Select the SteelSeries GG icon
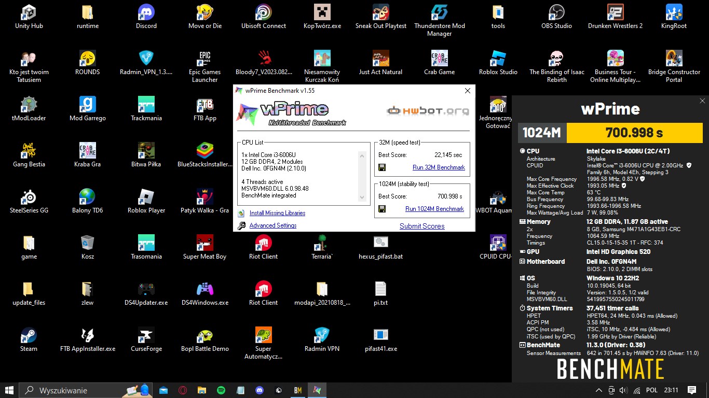The height and width of the screenshot is (398, 709). 29,201
